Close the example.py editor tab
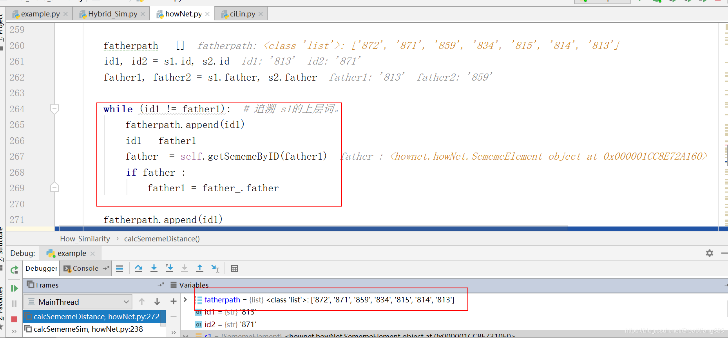This screenshot has height=338, width=728. [x=65, y=14]
